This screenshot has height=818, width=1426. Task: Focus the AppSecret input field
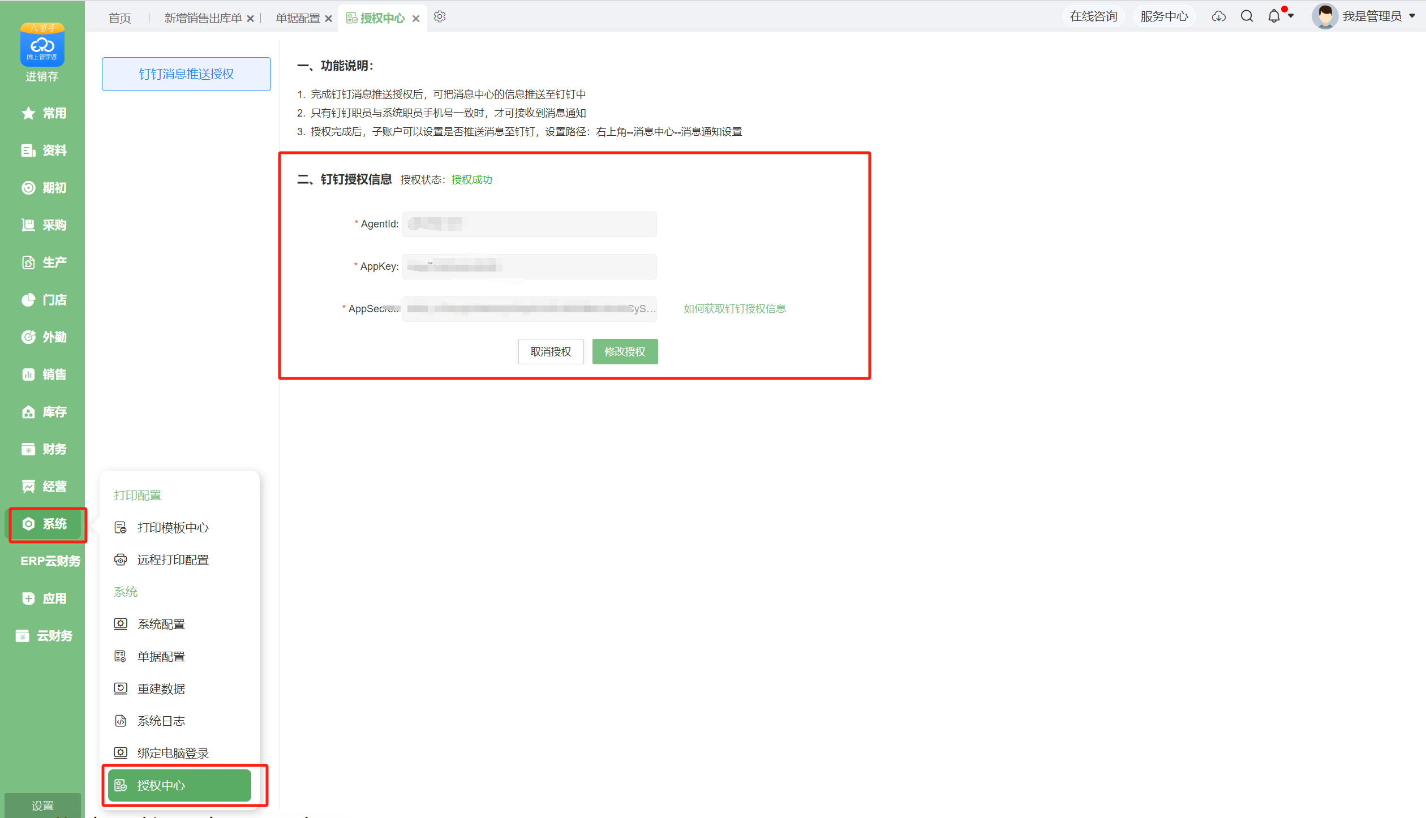529,309
